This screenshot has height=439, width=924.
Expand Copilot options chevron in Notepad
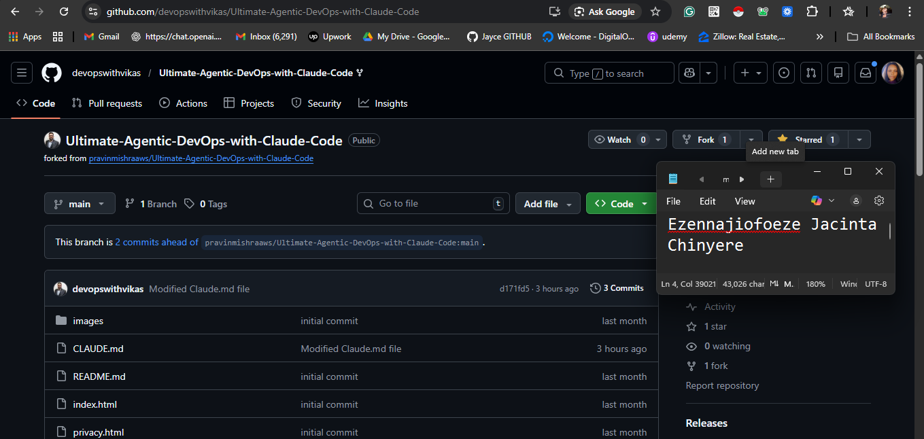[832, 200]
